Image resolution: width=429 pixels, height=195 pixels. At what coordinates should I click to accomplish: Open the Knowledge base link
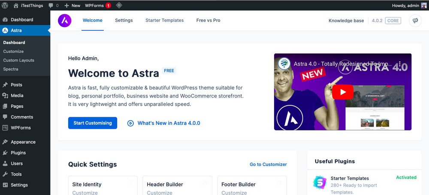346,21
